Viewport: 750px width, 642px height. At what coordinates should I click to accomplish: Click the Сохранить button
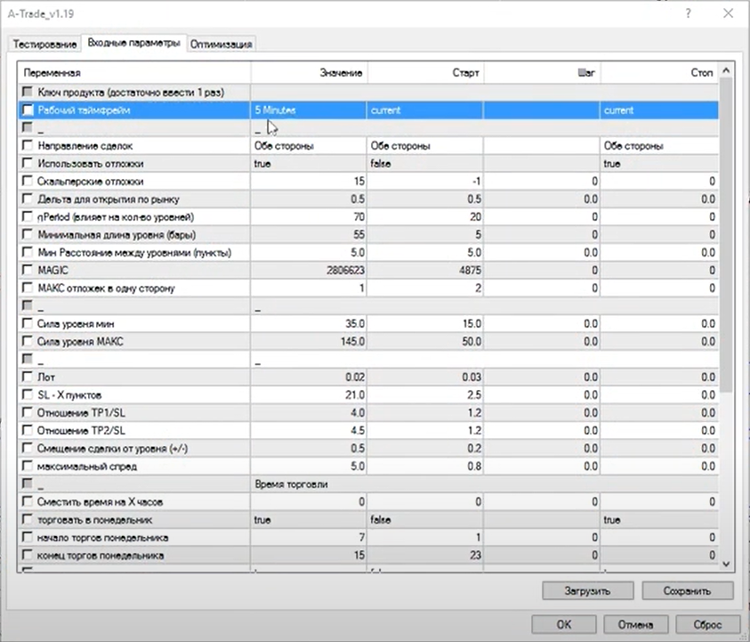point(687,590)
